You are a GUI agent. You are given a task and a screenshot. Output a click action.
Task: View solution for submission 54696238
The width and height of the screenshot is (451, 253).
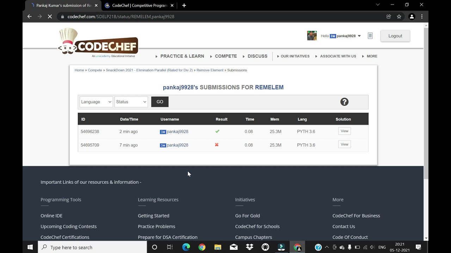pyautogui.click(x=344, y=131)
